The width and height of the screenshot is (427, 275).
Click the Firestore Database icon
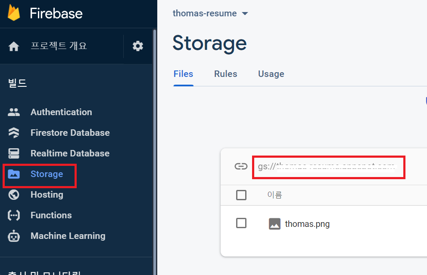[14, 133]
